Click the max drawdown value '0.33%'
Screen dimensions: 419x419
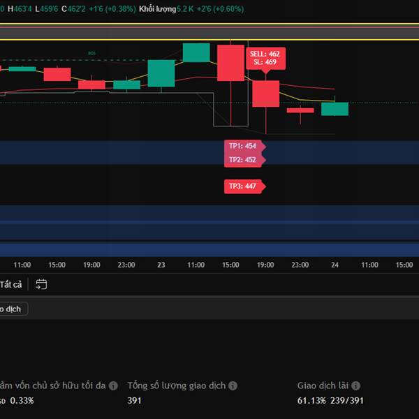click(x=22, y=401)
